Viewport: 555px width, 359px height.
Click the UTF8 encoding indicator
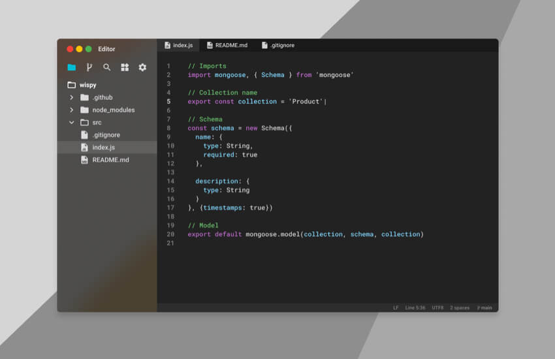pyautogui.click(x=437, y=307)
